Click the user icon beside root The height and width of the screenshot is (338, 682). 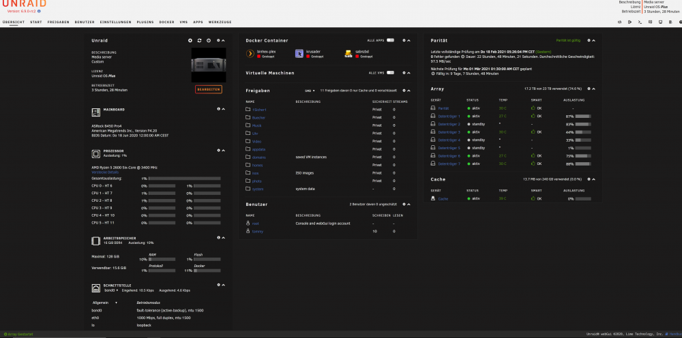pos(248,224)
